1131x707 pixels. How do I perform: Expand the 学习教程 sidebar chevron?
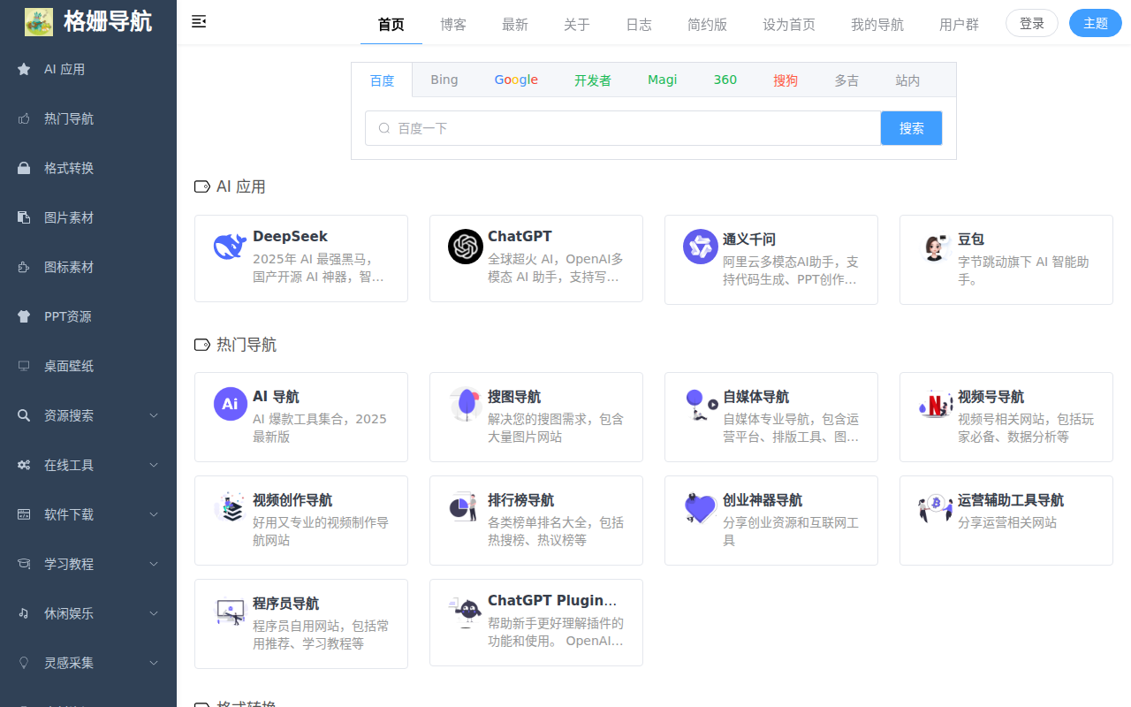click(154, 564)
